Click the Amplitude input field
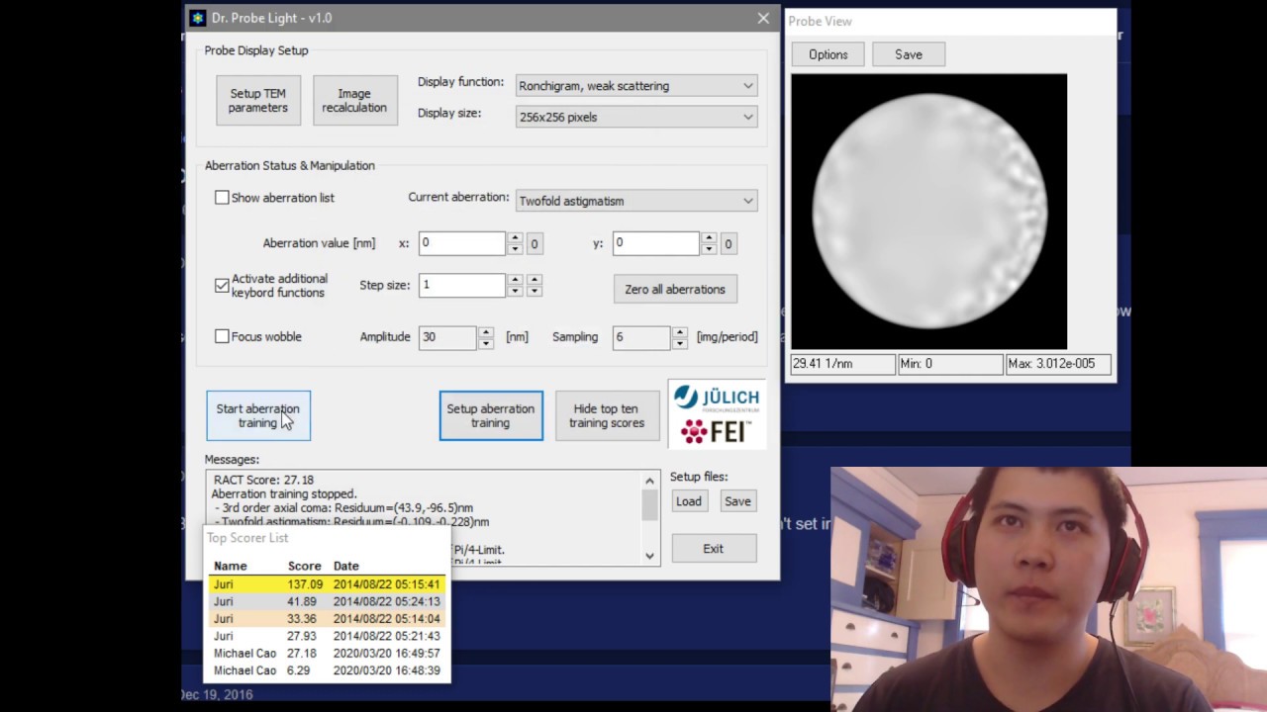This screenshot has width=1267, height=712. point(447,337)
